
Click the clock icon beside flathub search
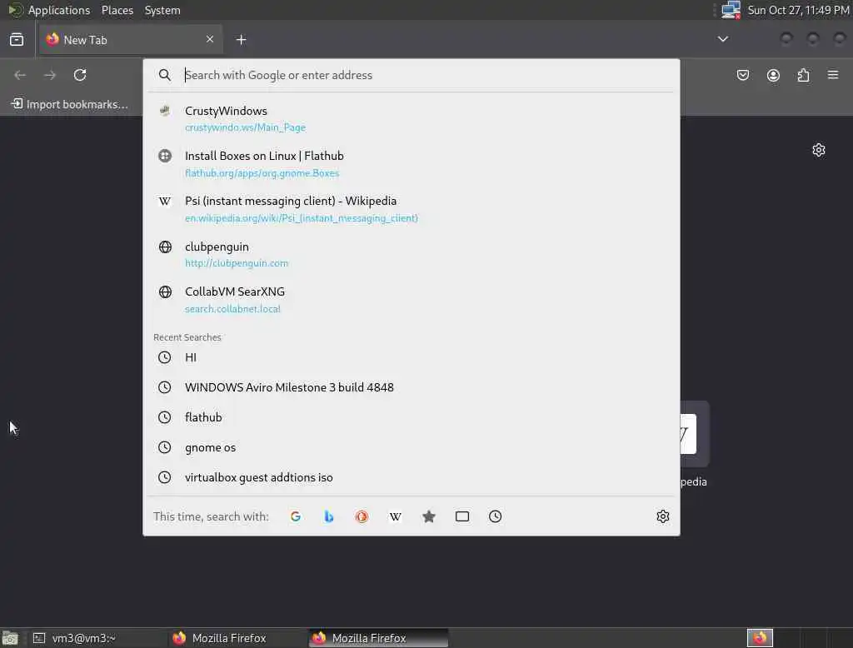click(x=164, y=417)
